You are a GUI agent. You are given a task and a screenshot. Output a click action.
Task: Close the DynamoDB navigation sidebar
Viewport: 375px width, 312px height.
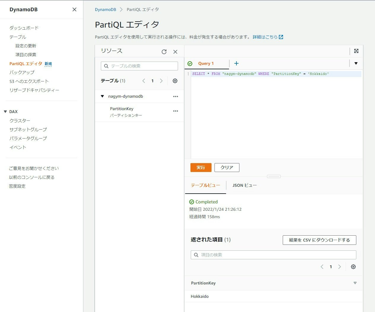click(x=74, y=9)
